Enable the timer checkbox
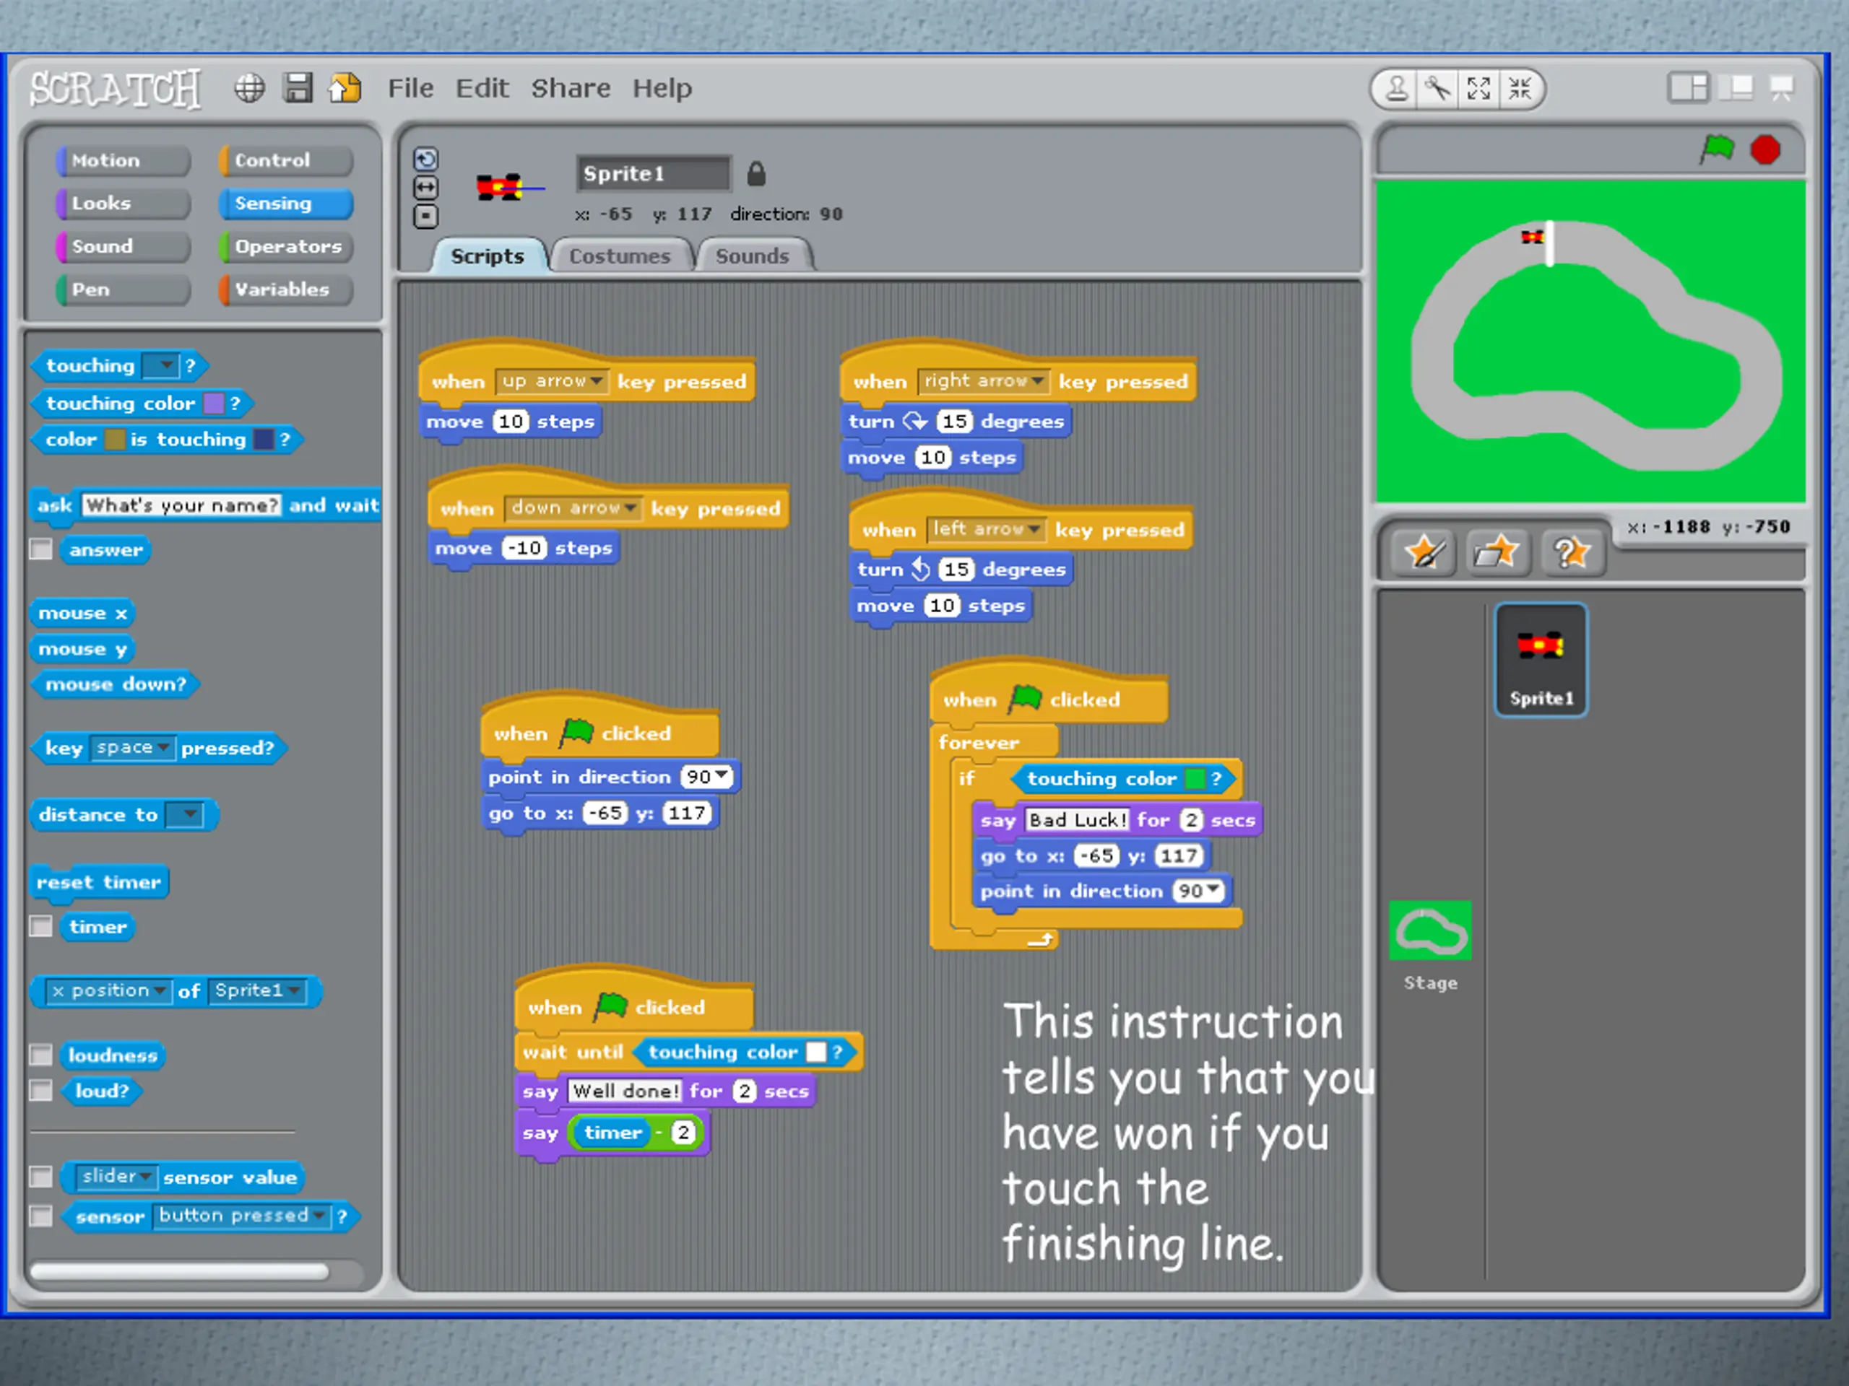The height and width of the screenshot is (1386, 1849). pos(41,925)
